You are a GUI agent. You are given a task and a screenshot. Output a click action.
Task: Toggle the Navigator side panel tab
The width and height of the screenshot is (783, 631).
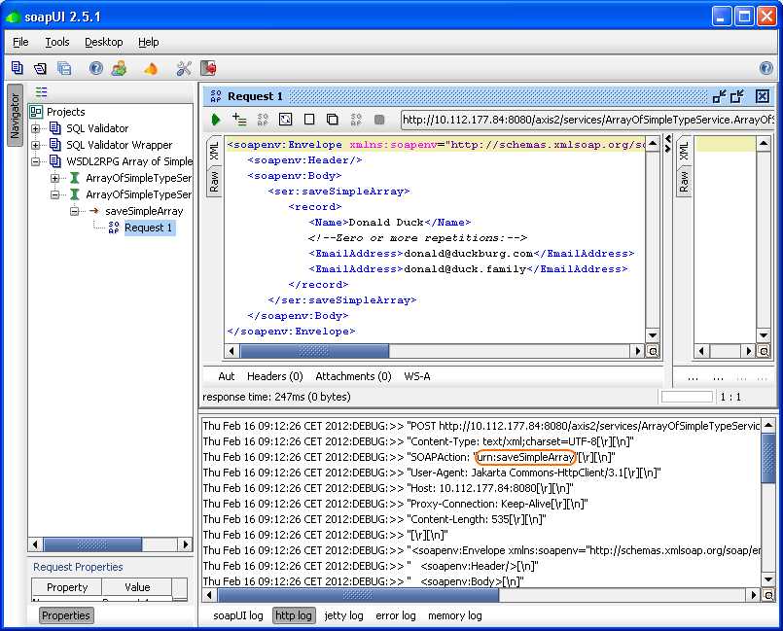point(15,116)
